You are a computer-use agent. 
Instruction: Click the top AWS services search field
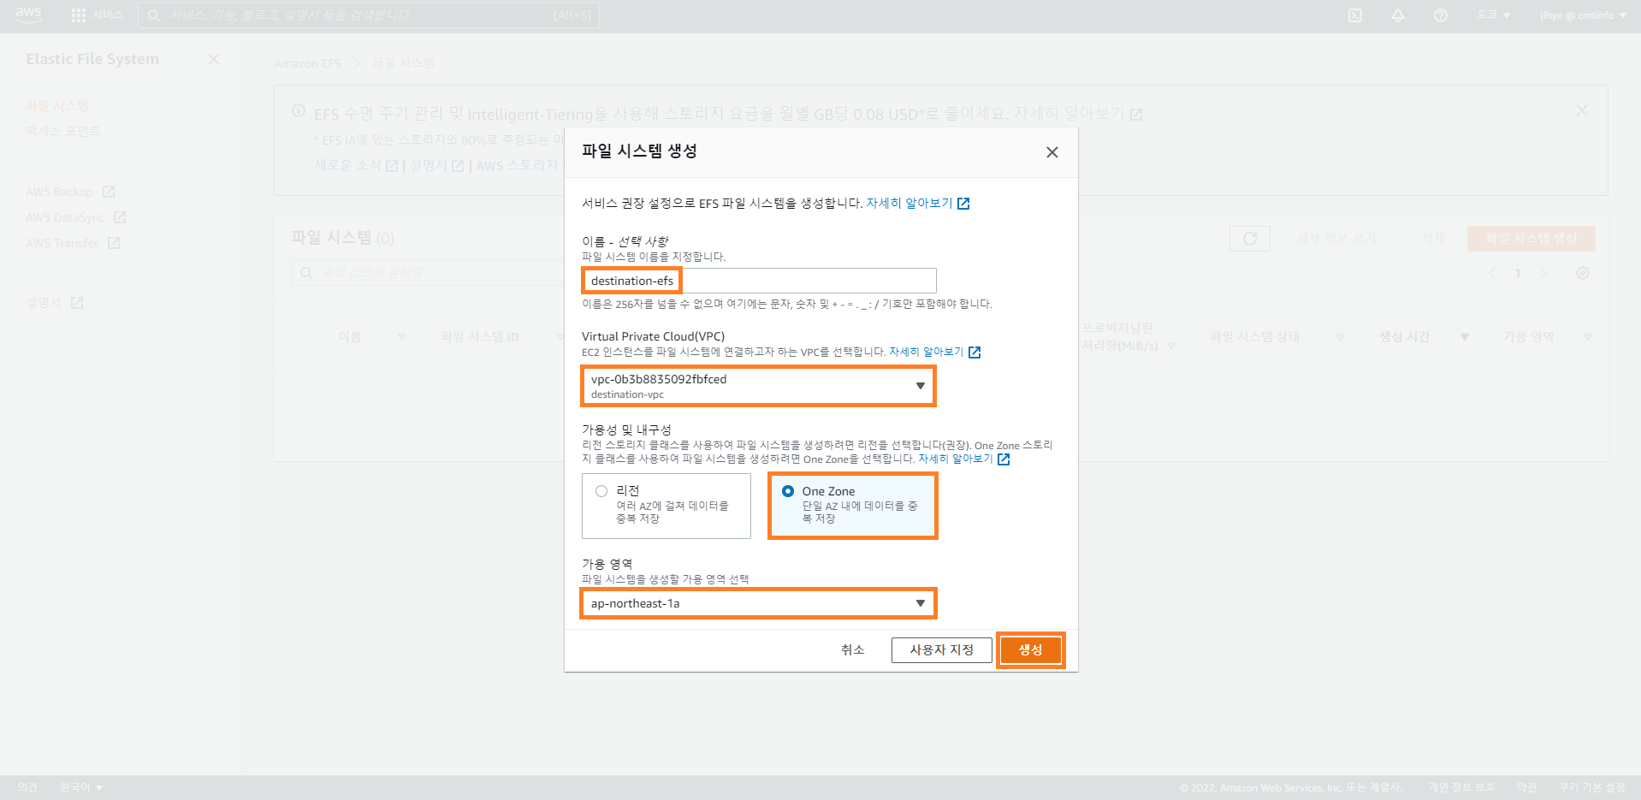coord(369,15)
